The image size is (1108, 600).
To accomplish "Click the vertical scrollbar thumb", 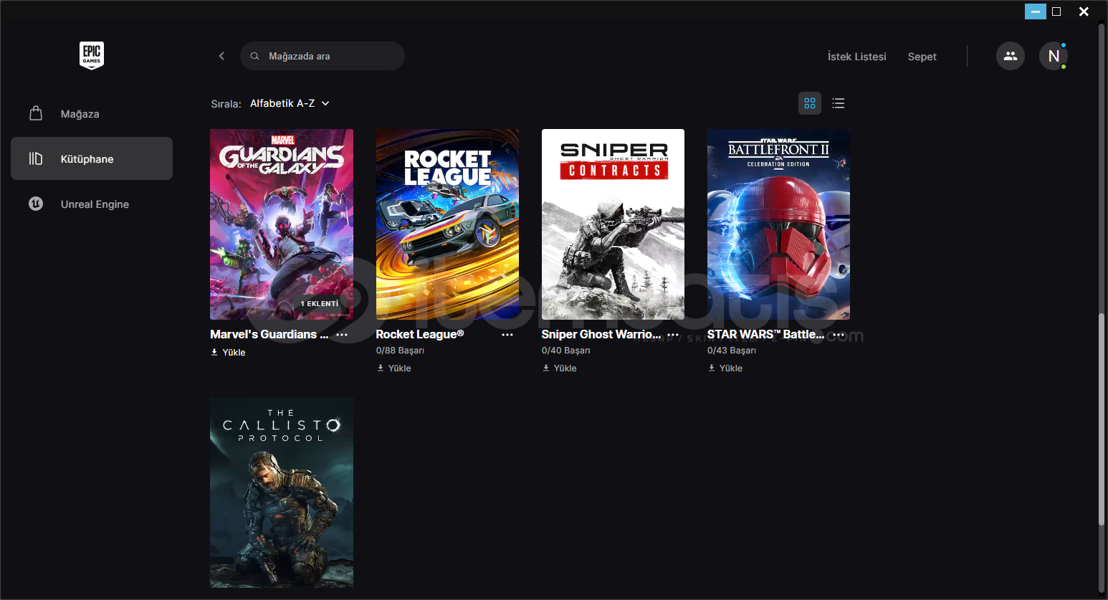I will click(1102, 419).
